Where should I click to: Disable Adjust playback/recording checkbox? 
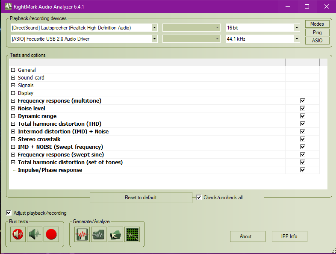pos(9,213)
